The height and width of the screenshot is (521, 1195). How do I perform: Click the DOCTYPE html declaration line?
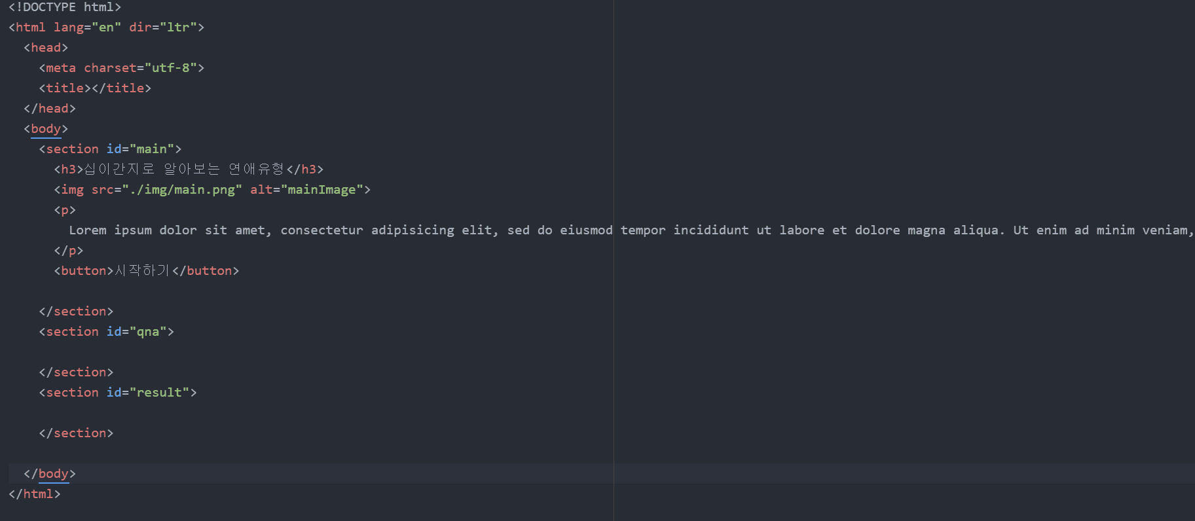tap(65, 7)
